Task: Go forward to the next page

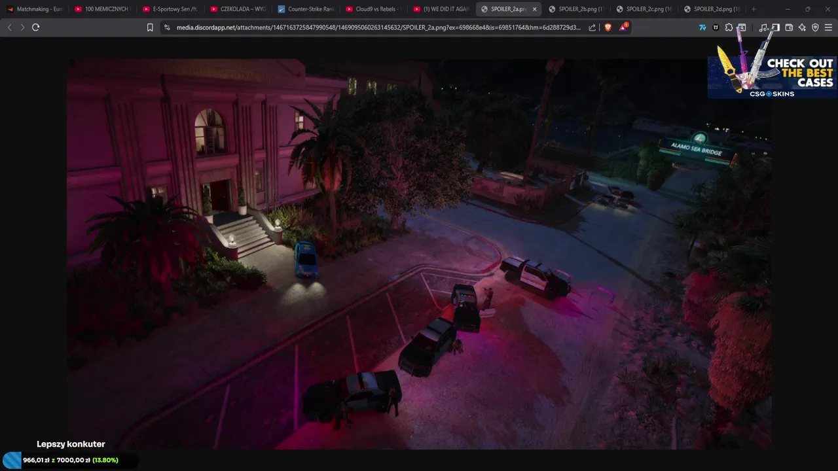Action: (22, 27)
